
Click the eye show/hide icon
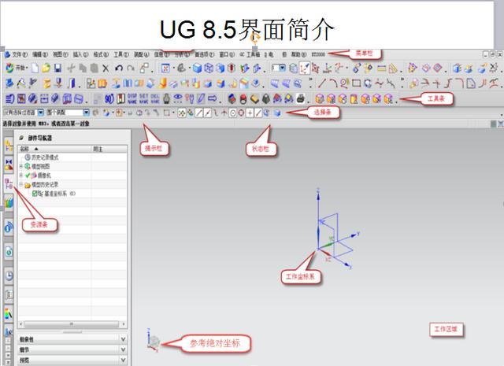pyautogui.click(x=177, y=98)
